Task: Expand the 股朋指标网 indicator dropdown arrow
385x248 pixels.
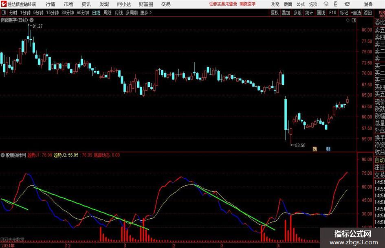Action: click(x=3, y=155)
